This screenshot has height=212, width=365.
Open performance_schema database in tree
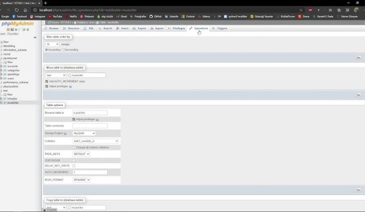pyautogui.click(x=15, y=83)
